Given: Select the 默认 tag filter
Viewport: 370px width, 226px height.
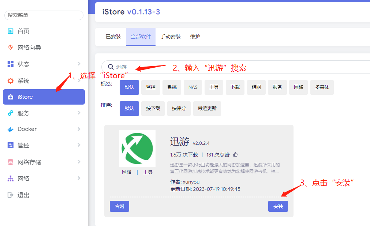Looking at the screenshot, I should click(x=129, y=87).
